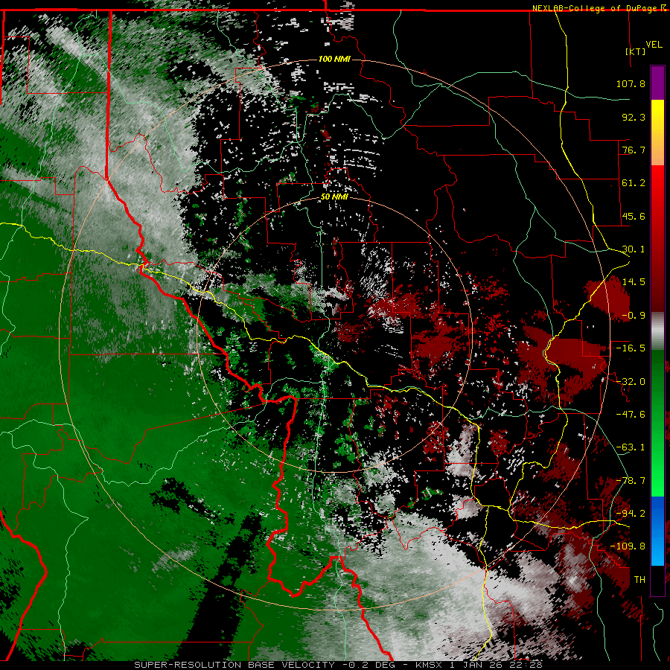
Task: Click the -0.9 value on the velocity scale
Action: click(x=634, y=316)
